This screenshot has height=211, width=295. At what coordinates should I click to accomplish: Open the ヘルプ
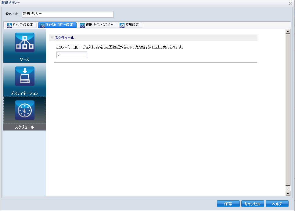(x=277, y=204)
